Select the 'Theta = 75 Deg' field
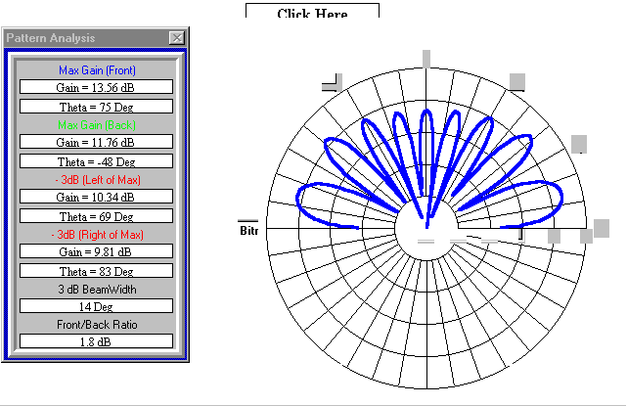The image size is (627, 406). [97, 107]
